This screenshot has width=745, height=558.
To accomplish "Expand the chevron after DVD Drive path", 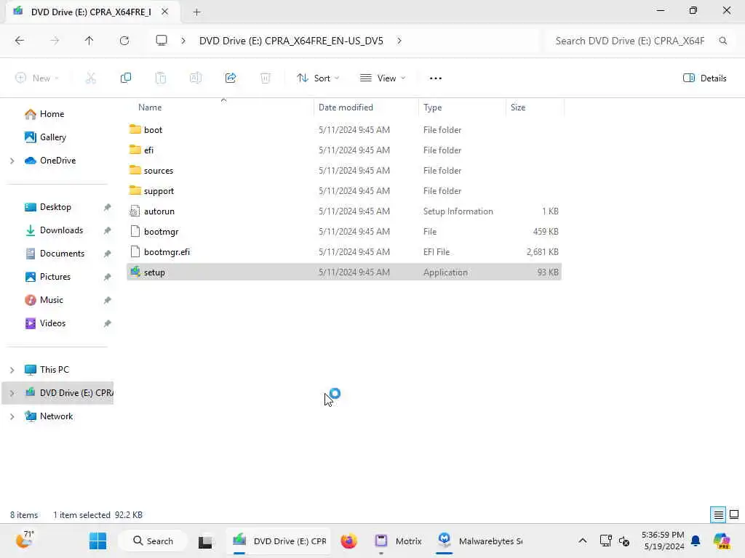I will click(x=399, y=41).
